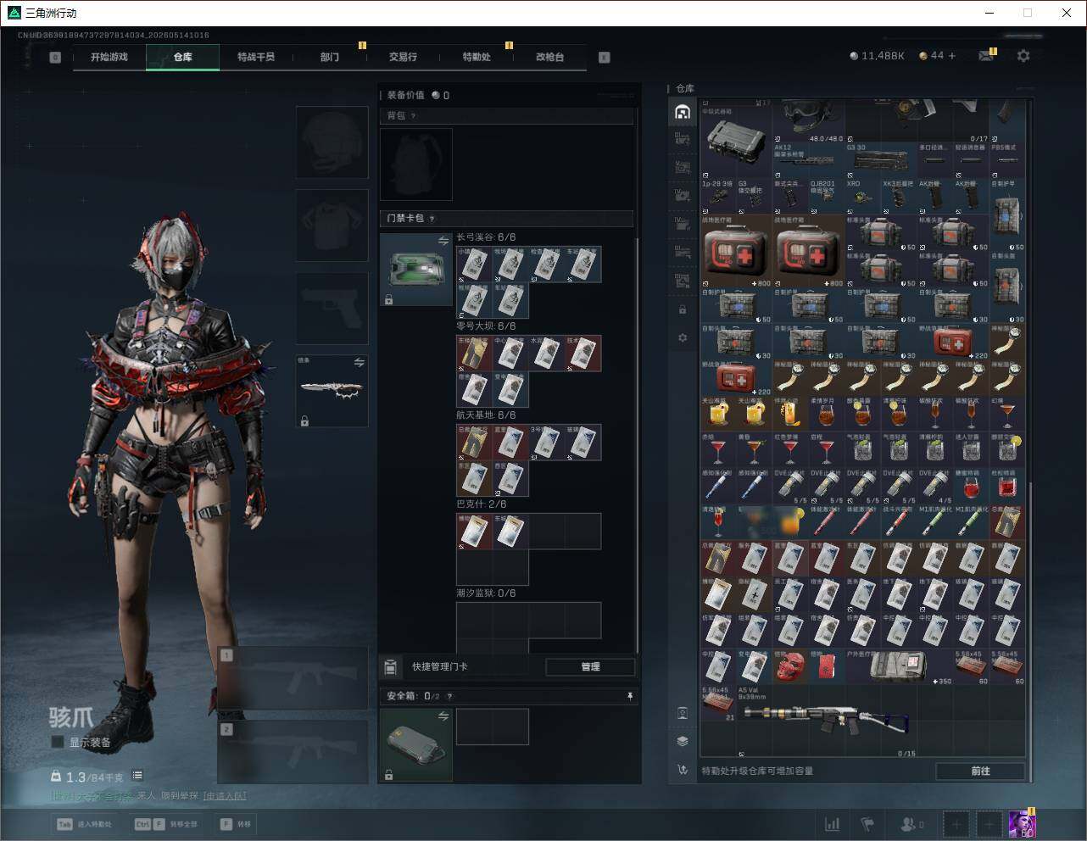The width and height of the screenshot is (1087, 841).
Task: Click the 进入特勤处 Tab shortcut button
Action: tap(85, 824)
